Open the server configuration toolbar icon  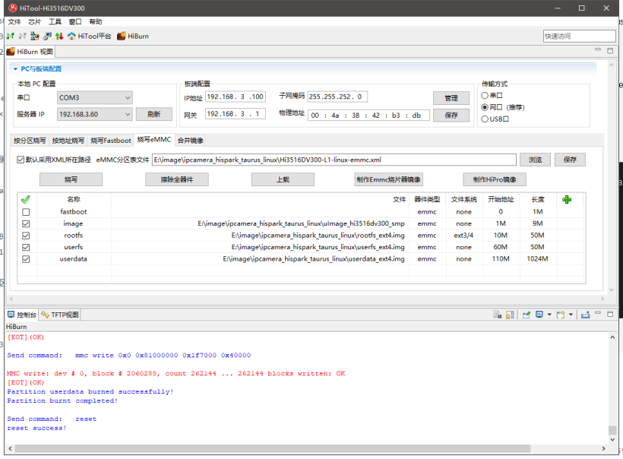pos(35,36)
